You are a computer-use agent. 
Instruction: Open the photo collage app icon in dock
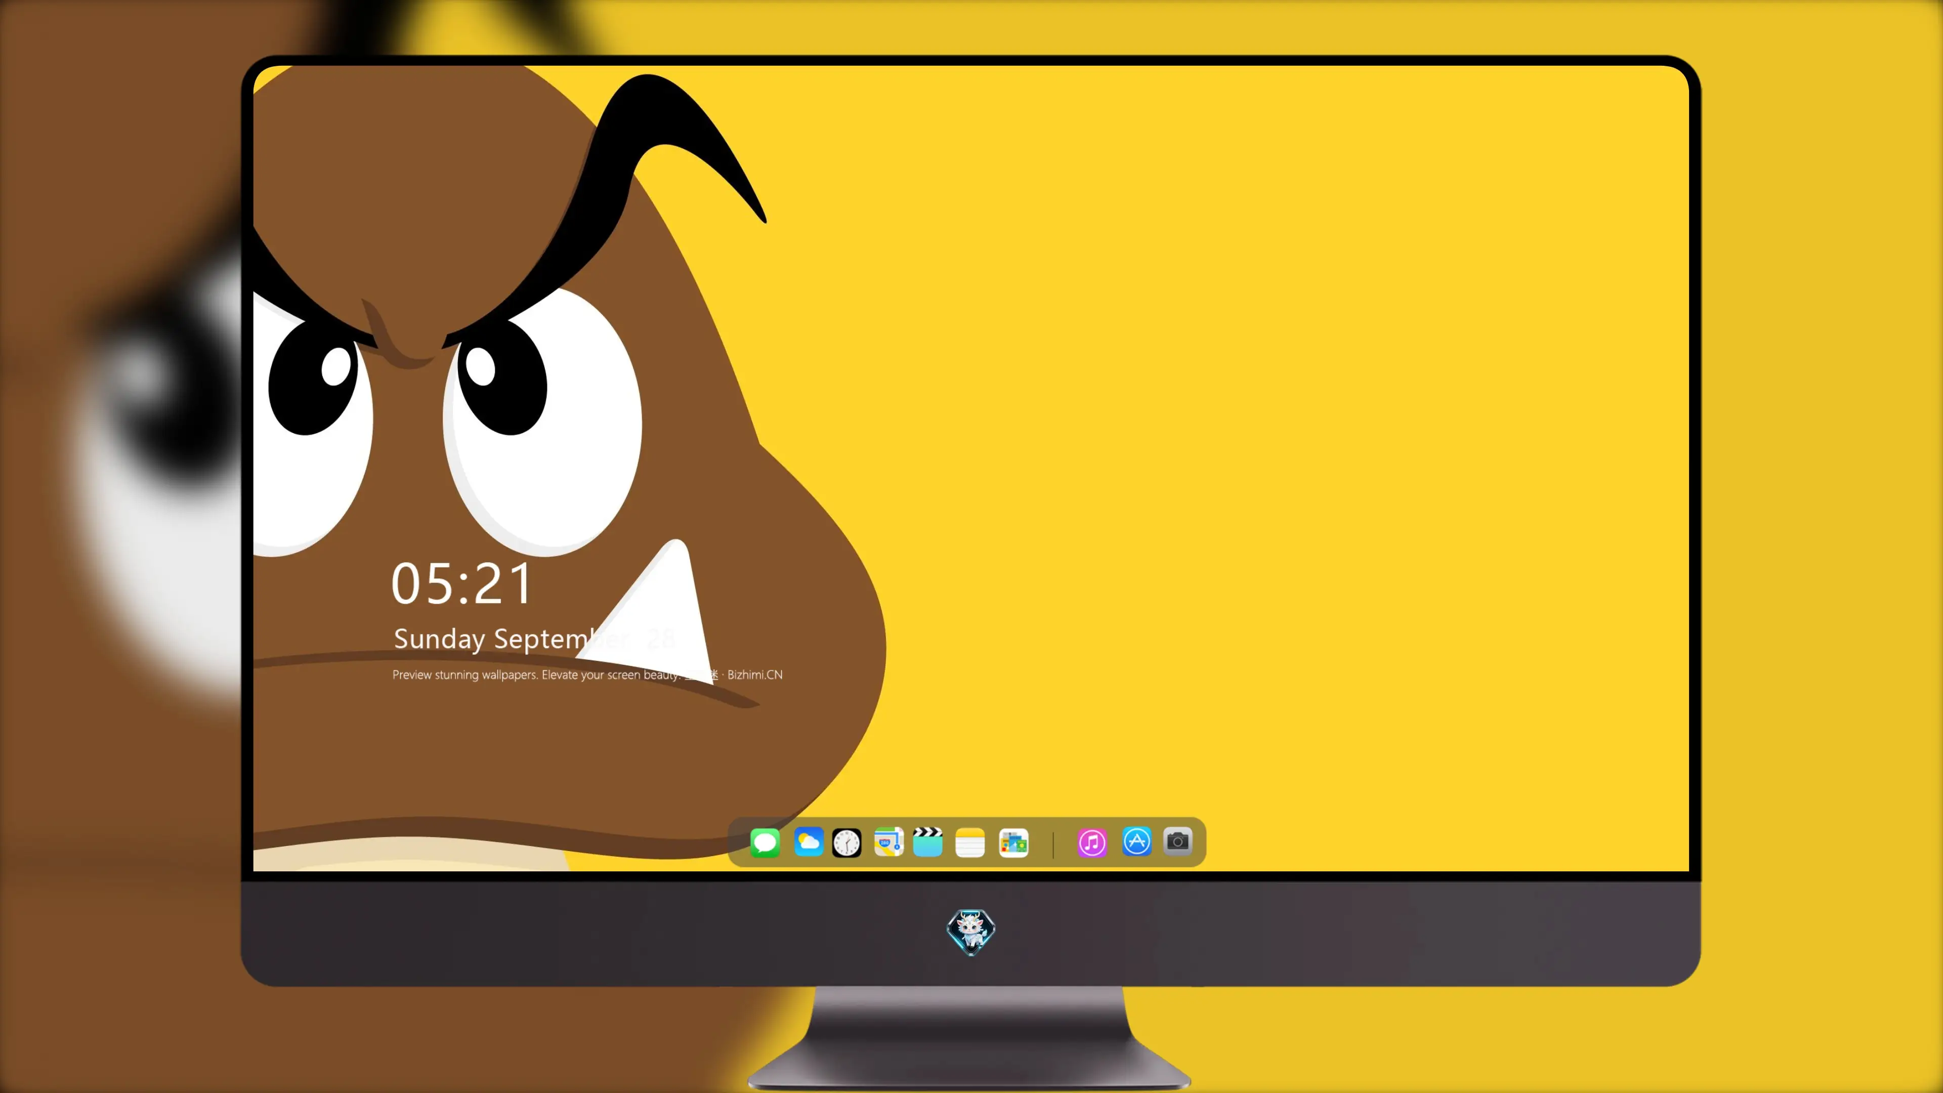point(1013,843)
